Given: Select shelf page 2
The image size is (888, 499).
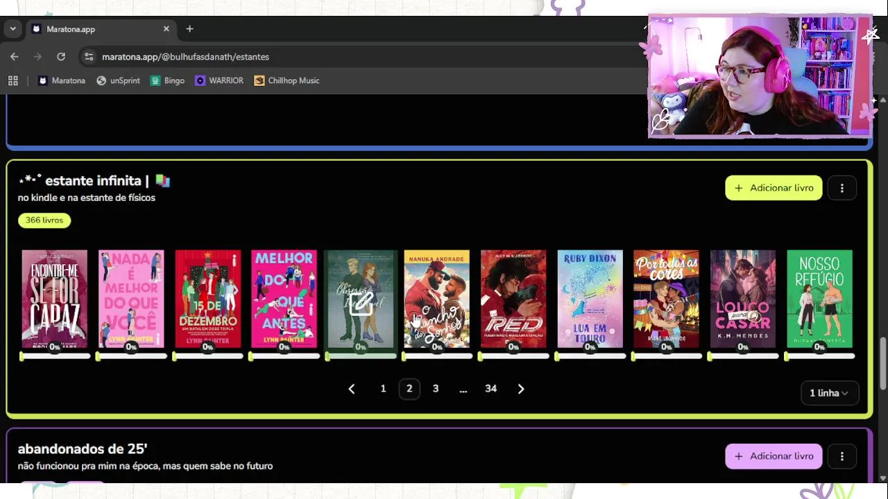Looking at the screenshot, I should point(409,389).
